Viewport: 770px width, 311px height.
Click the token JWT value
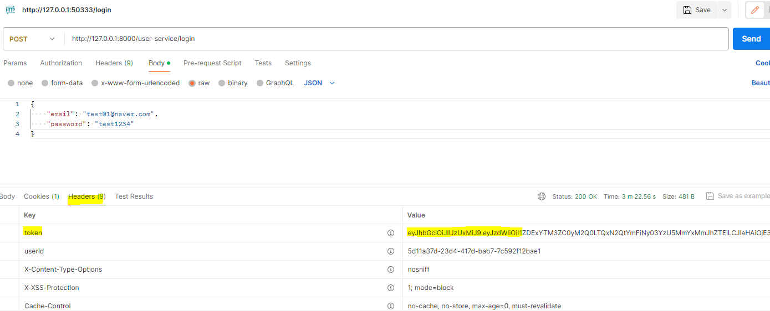coord(588,233)
